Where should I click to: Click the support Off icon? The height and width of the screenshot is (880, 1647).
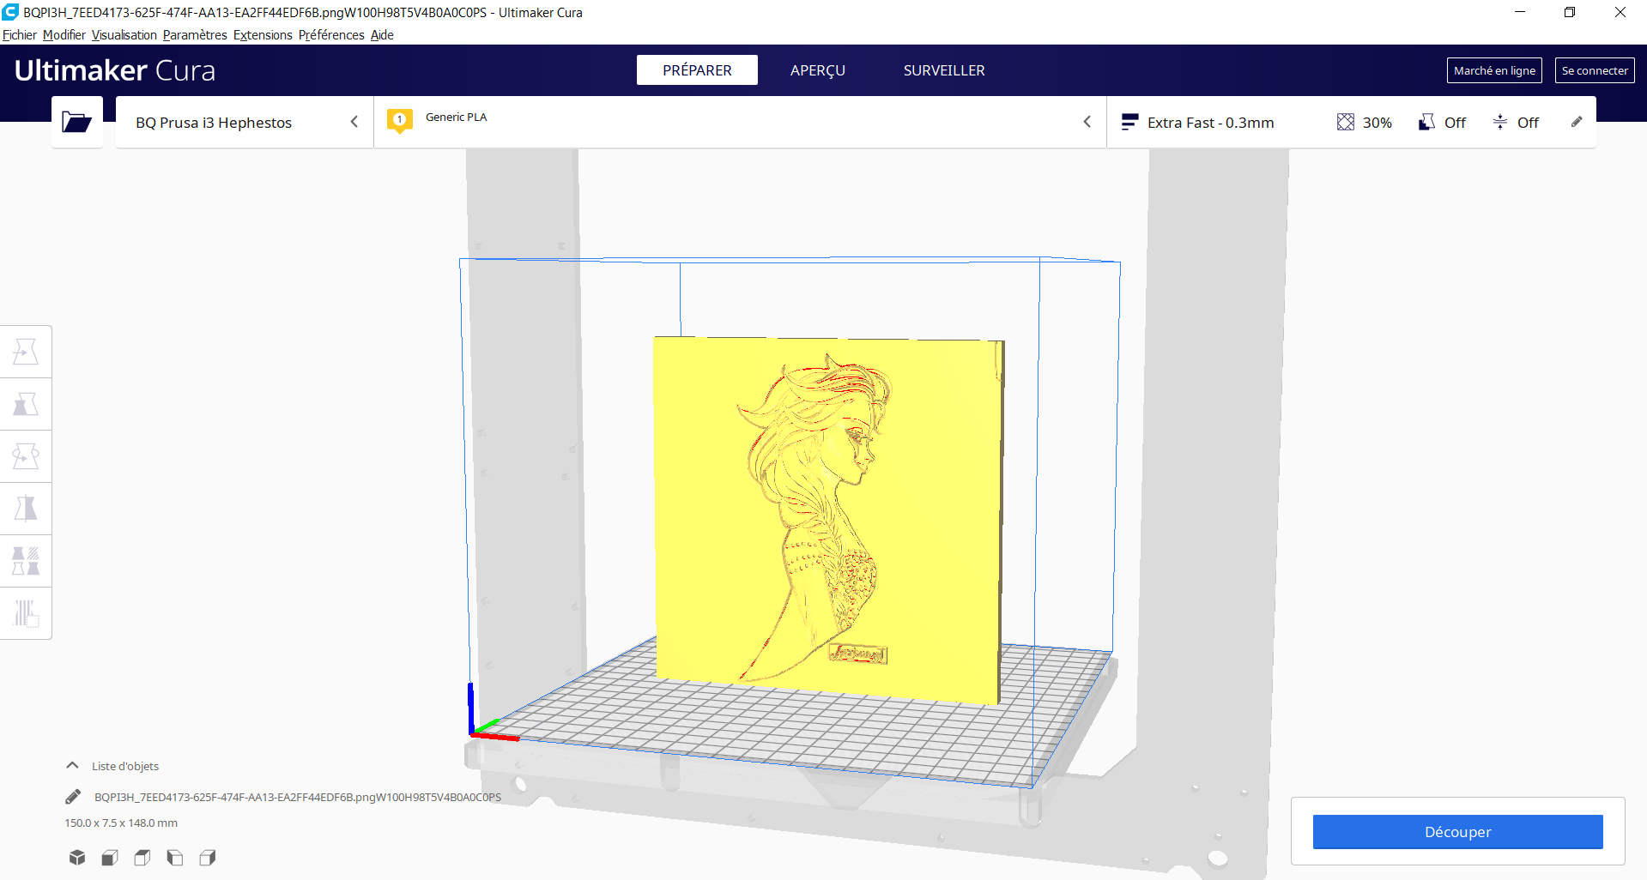1426,123
